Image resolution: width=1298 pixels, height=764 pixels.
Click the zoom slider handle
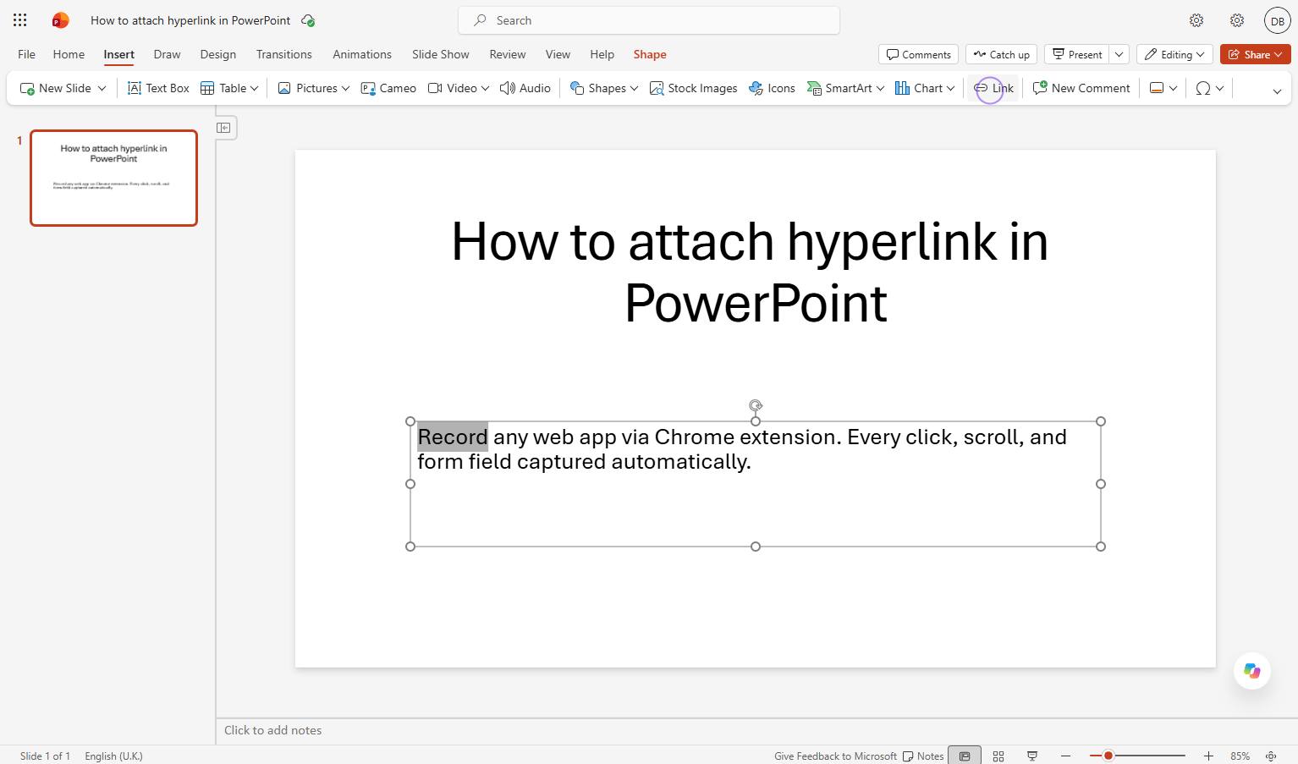click(1108, 756)
